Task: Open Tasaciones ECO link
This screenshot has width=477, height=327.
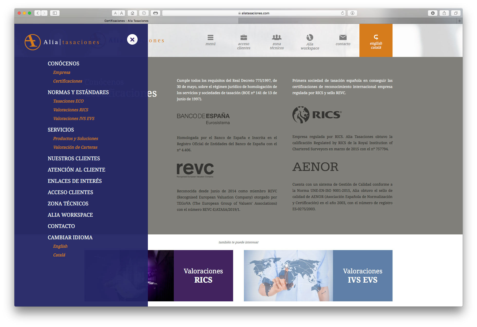Action: (68, 101)
